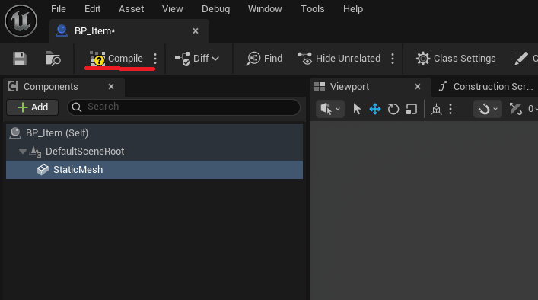Switch to Viewport tab
The width and height of the screenshot is (538, 300).
(371, 87)
